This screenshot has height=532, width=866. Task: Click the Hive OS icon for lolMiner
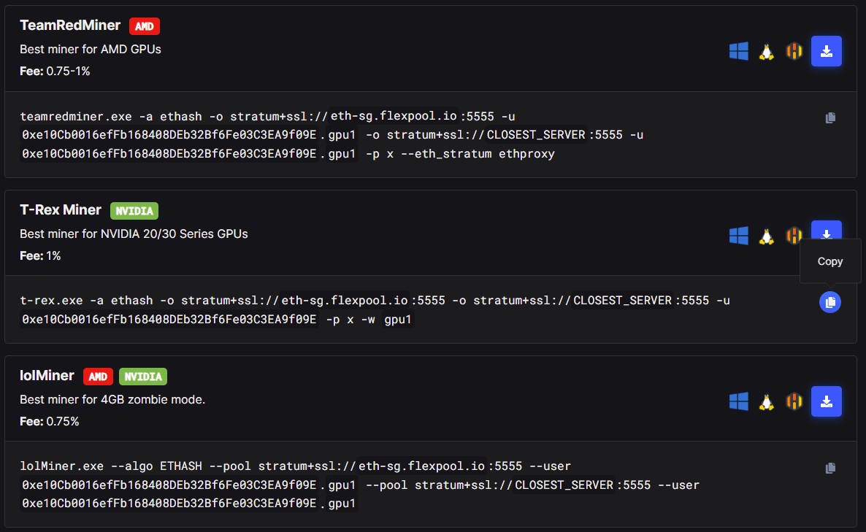[x=794, y=401]
